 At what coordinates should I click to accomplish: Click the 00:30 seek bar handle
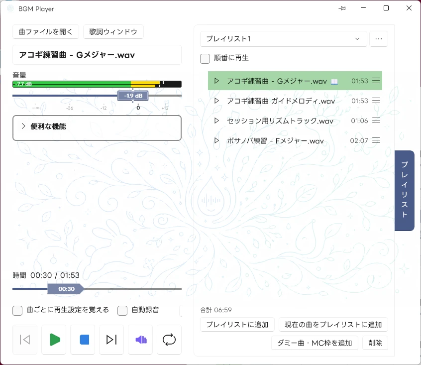tap(66, 289)
